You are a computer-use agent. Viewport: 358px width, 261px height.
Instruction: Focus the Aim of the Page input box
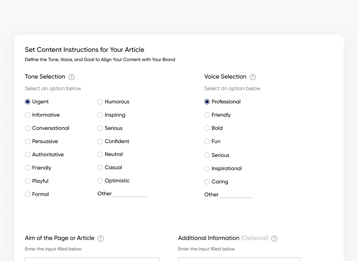(92, 259)
